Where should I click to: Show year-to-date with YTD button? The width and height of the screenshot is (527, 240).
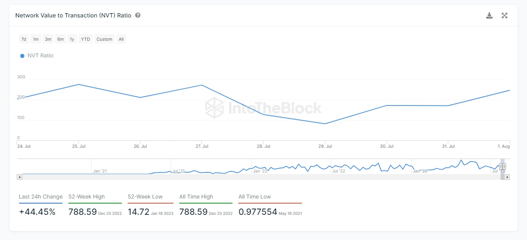pos(85,39)
